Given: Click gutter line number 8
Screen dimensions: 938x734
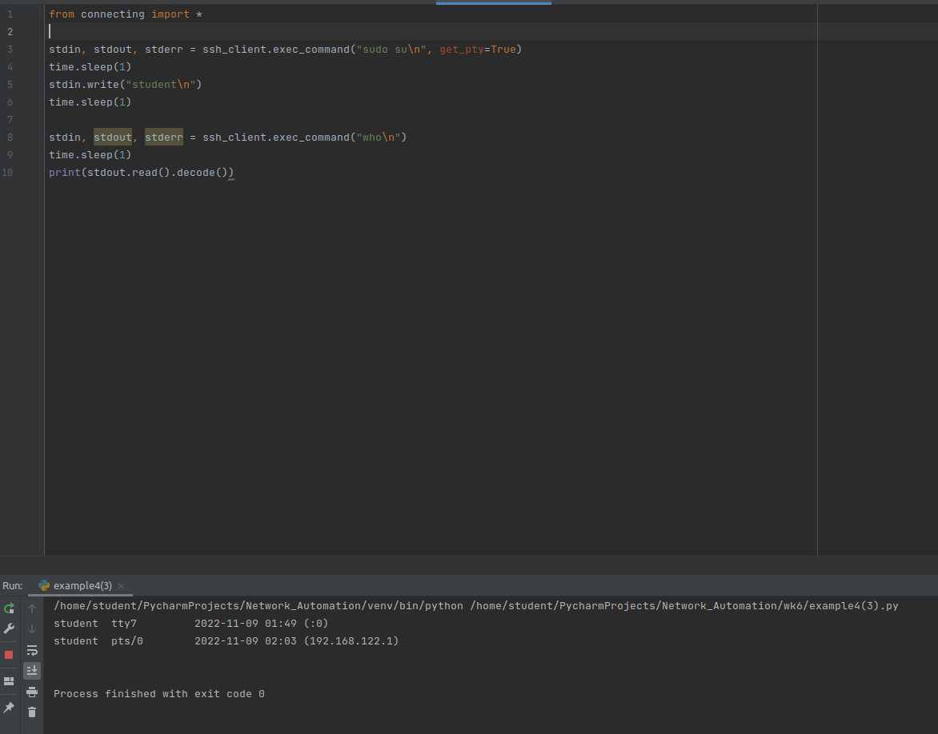Looking at the screenshot, I should click(10, 138).
